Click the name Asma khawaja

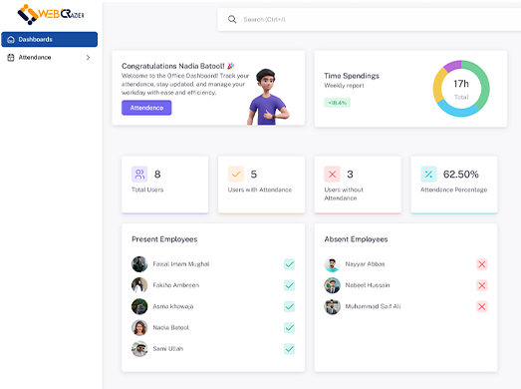172,306
